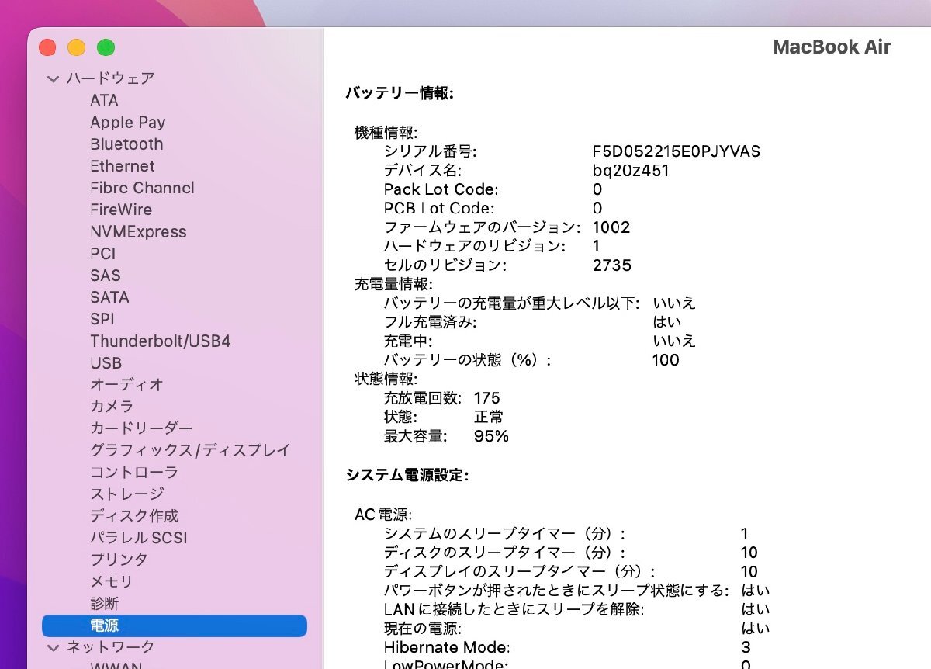The height and width of the screenshot is (669, 931).
Task: Open the NVMExpress entry
Action: coord(138,231)
